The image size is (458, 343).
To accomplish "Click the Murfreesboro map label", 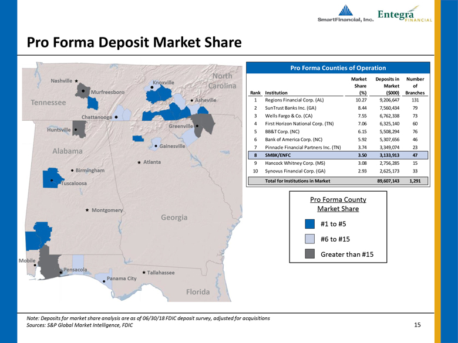I will (107, 92).
